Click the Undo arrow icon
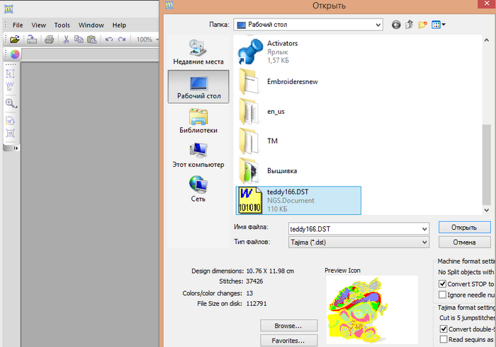Image resolution: width=496 pixels, height=347 pixels. click(x=109, y=40)
